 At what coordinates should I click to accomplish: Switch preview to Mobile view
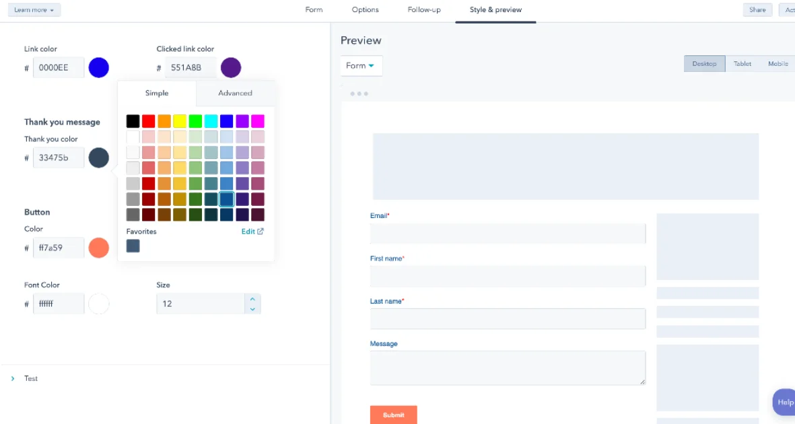click(x=778, y=63)
